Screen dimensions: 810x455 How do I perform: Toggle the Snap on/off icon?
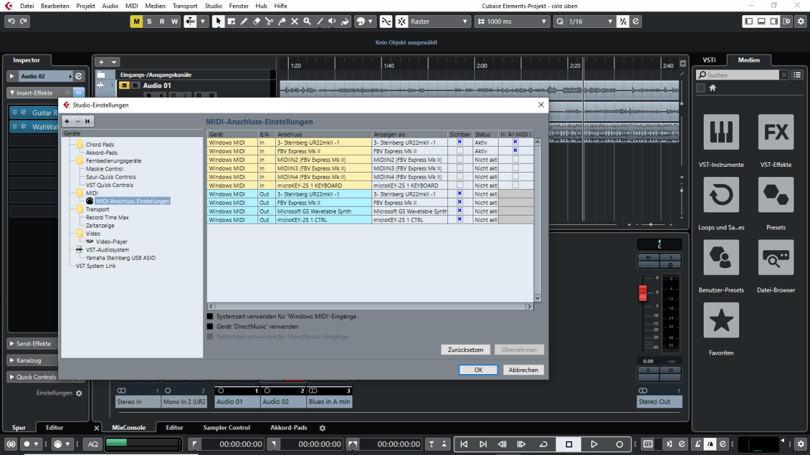(x=401, y=21)
